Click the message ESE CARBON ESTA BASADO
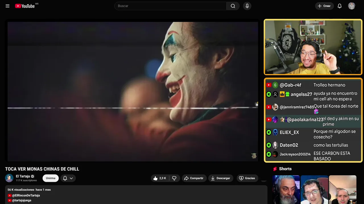Screen dimensions: 364x204 [x=332, y=156]
